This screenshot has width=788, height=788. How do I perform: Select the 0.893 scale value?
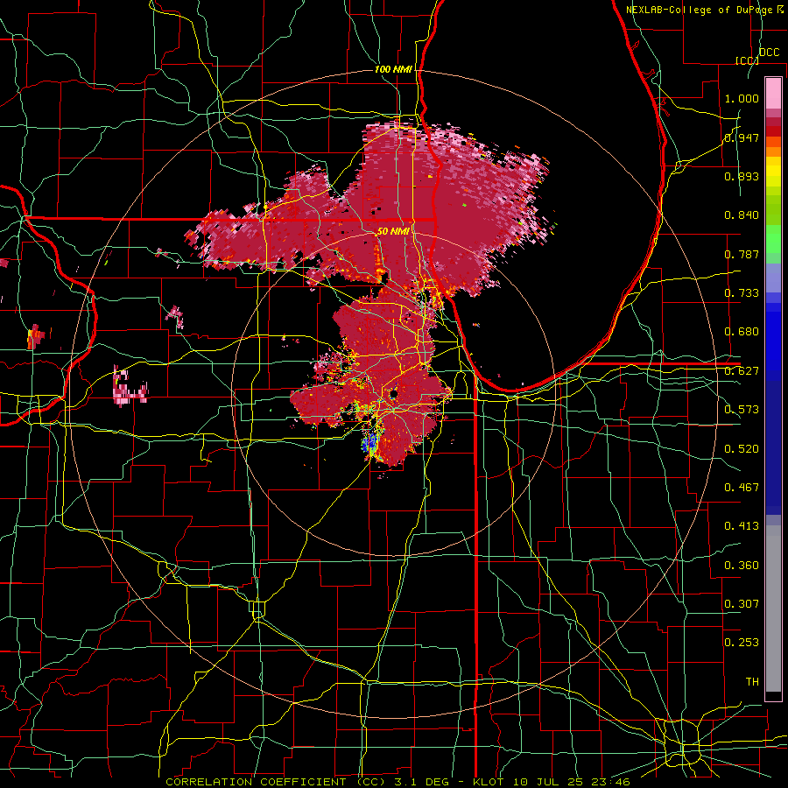click(742, 176)
